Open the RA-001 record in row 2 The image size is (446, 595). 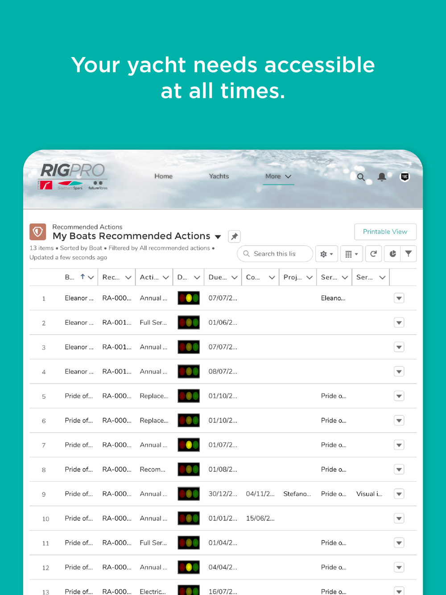(117, 322)
